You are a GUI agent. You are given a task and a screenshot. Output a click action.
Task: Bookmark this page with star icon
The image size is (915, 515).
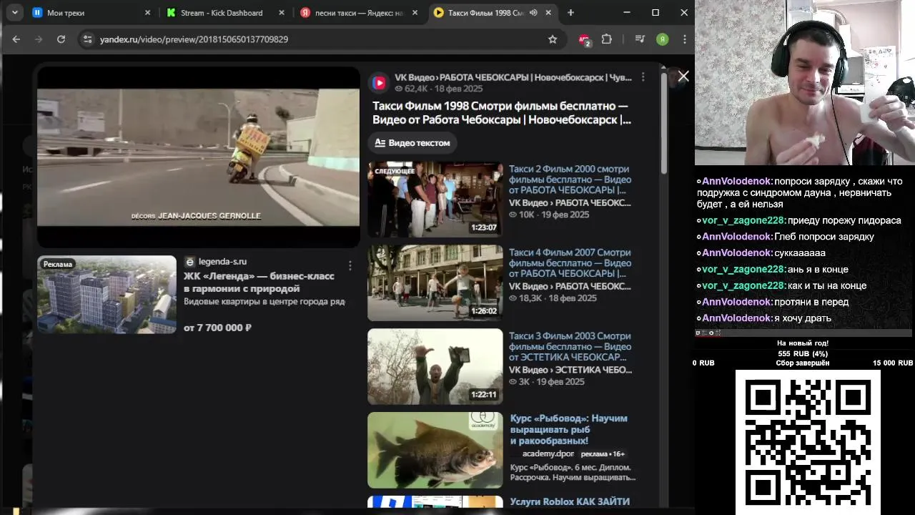[x=553, y=39]
